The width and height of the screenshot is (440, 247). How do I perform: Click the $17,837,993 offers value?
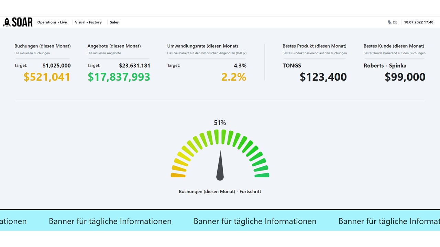[119, 77]
